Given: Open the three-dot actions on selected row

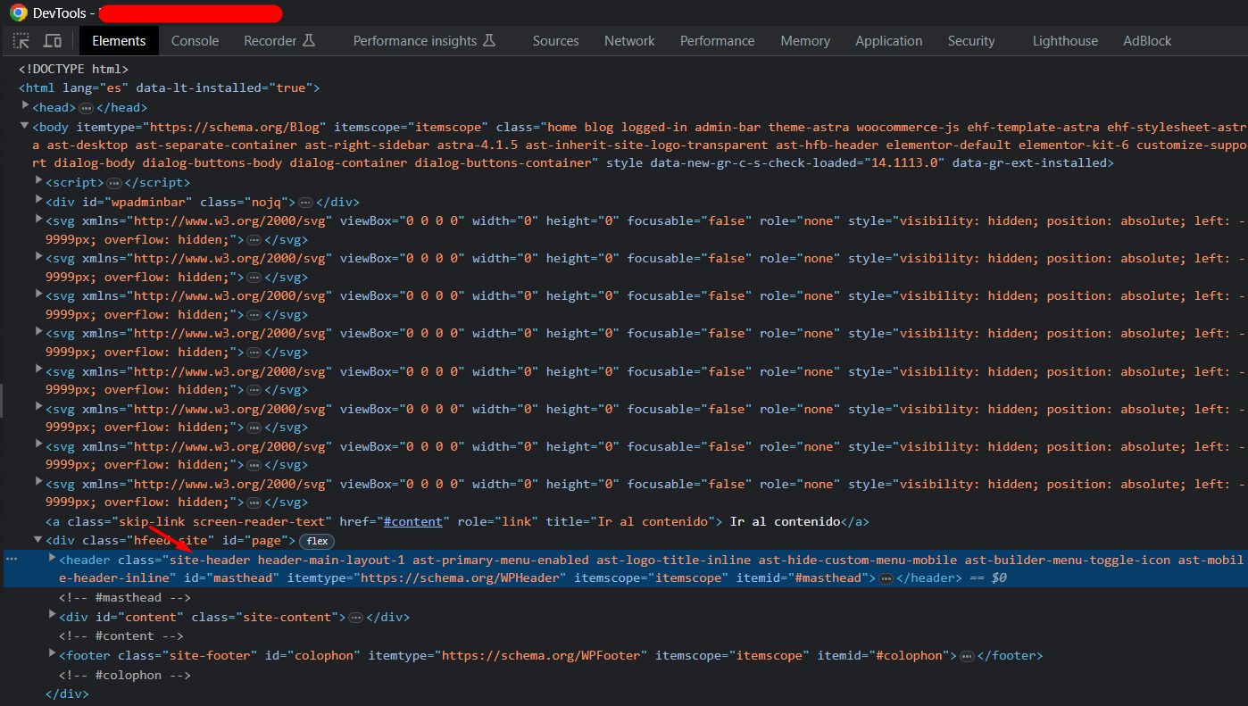Looking at the screenshot, I should point(12,559).
